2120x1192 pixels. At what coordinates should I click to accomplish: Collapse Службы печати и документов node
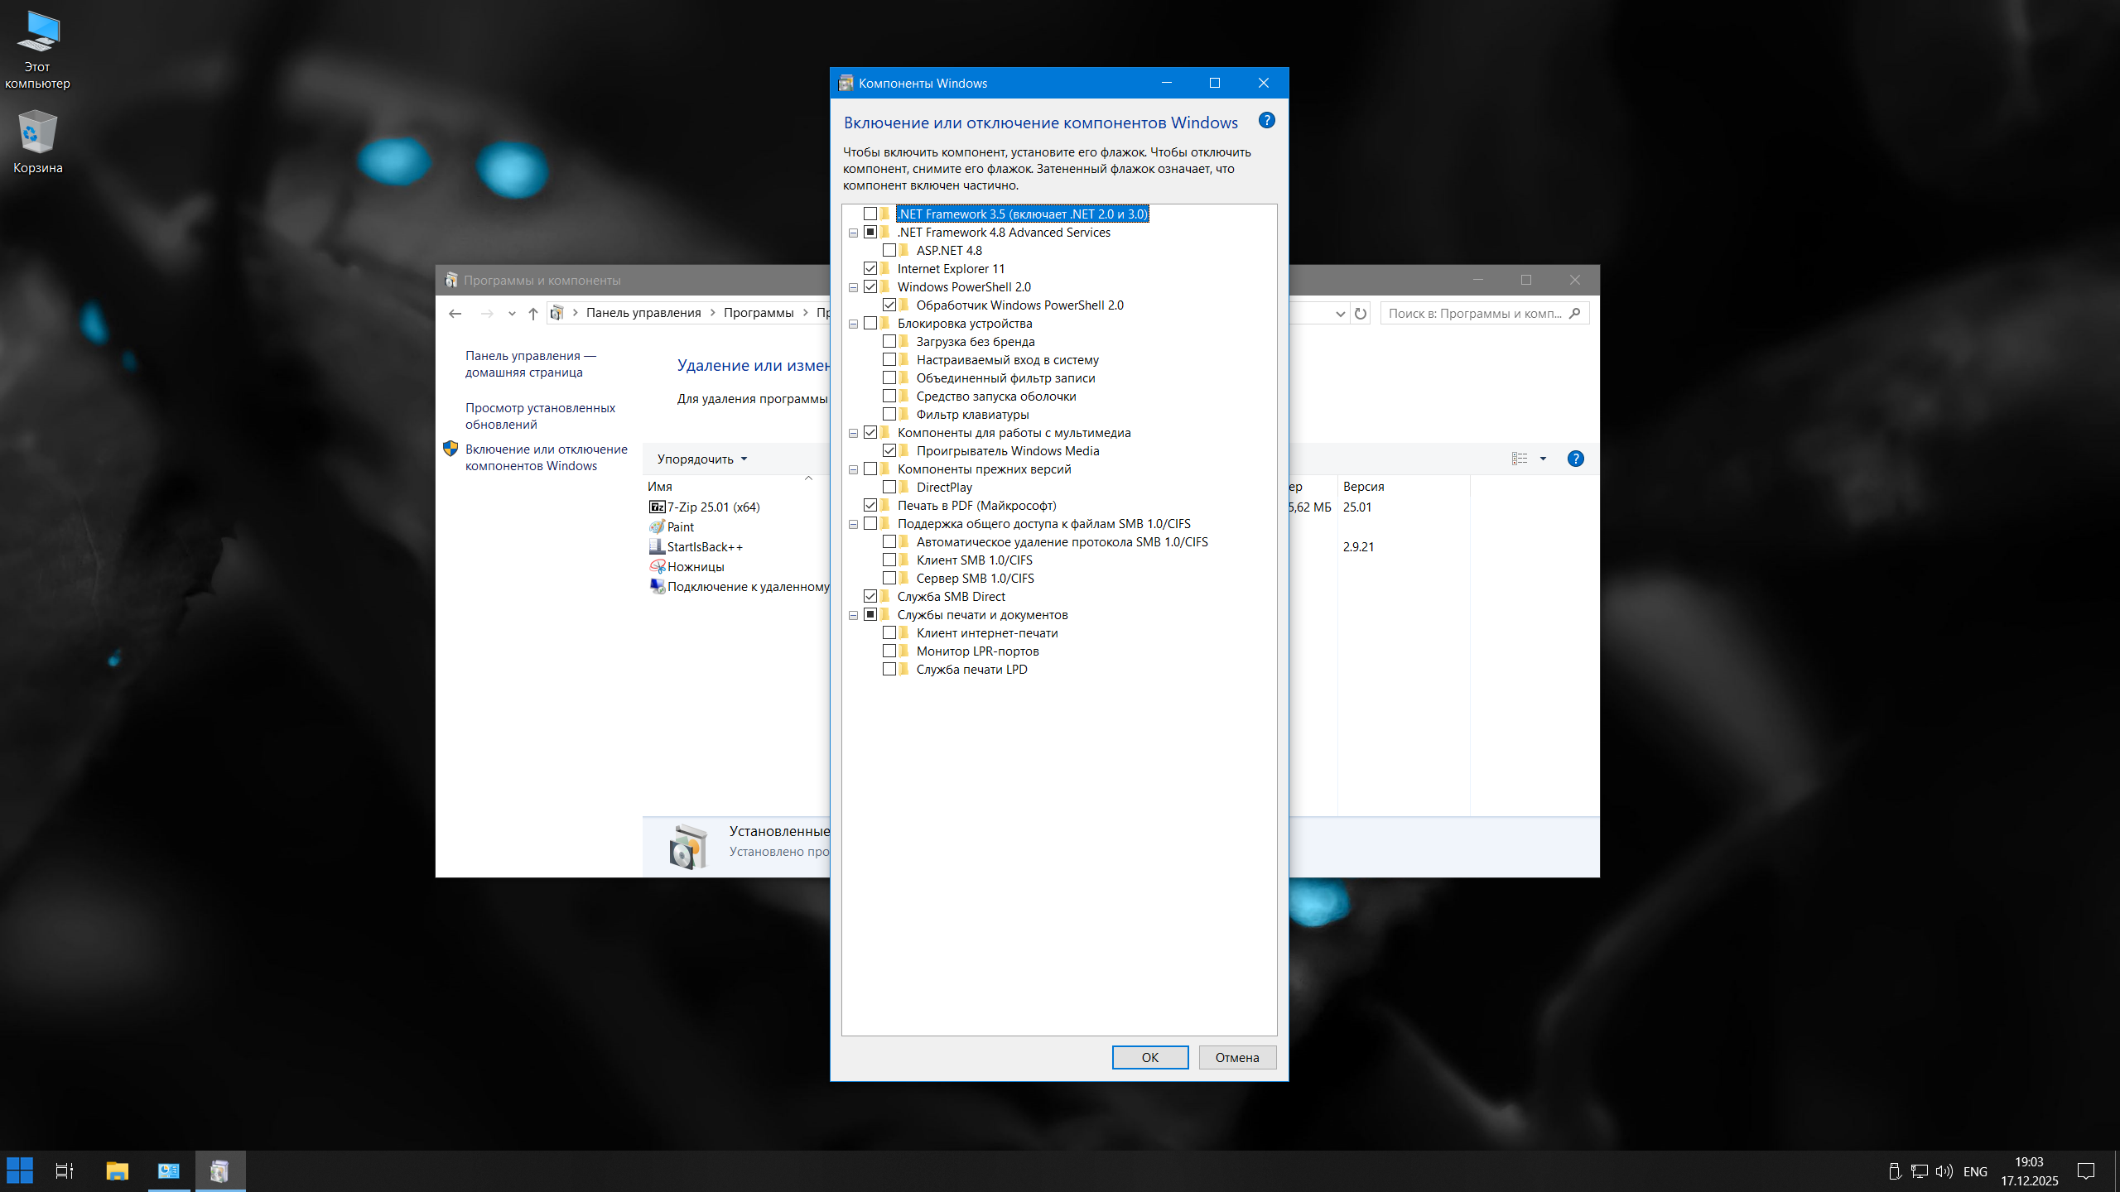(853, 615)
